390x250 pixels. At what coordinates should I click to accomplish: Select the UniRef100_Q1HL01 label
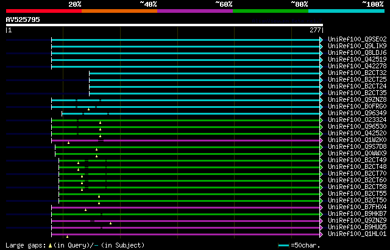357,234
